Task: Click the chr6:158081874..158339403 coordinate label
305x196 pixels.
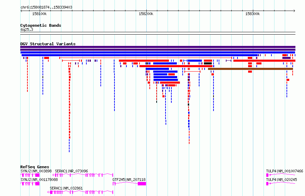Action: [x=46, y=7]
